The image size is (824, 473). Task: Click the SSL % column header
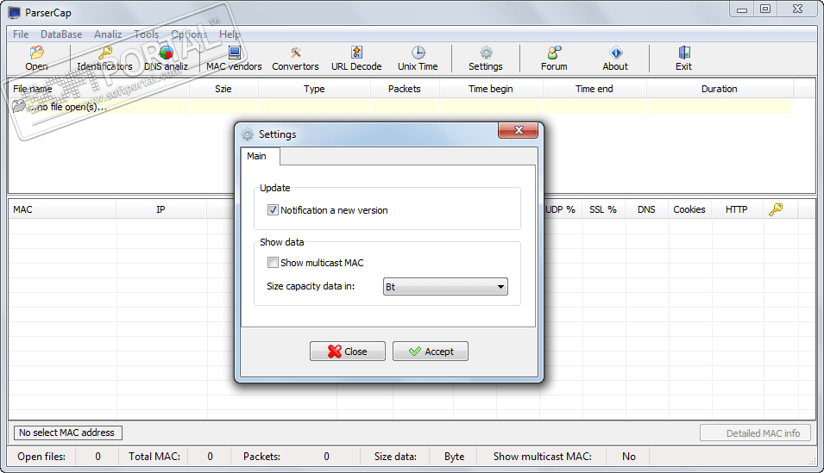[x=603, y=209]
